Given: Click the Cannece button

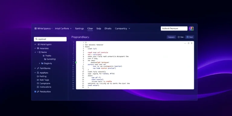Looking at the screenshot, I should (x=171, y=37).
